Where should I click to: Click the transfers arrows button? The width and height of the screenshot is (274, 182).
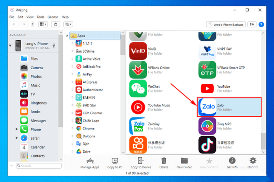[x=252, y=24]
